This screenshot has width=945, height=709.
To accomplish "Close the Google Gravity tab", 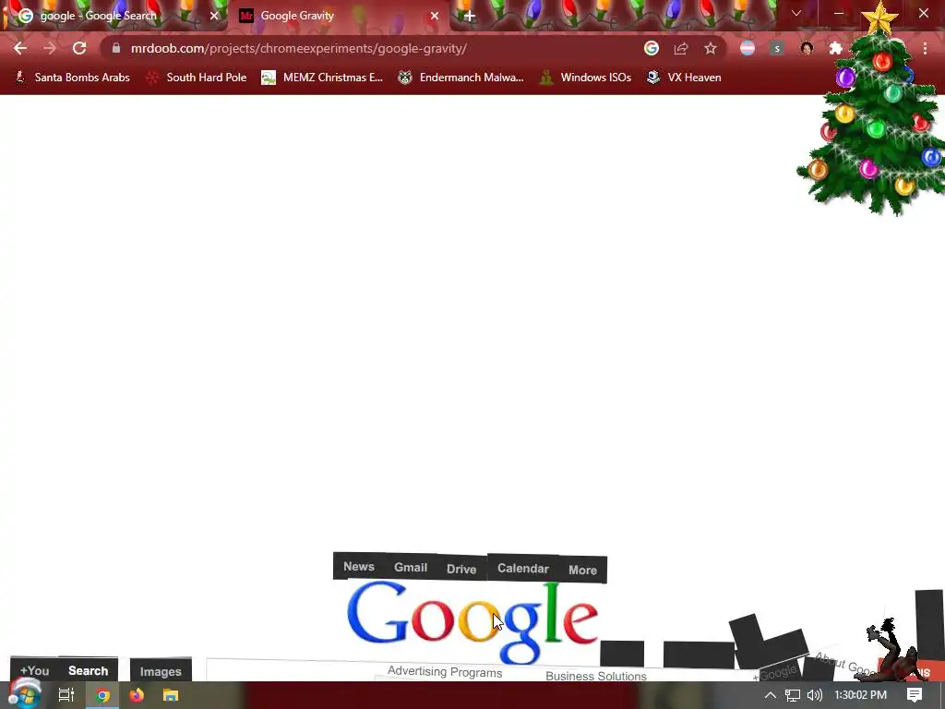I will click(x=435, y=16).
